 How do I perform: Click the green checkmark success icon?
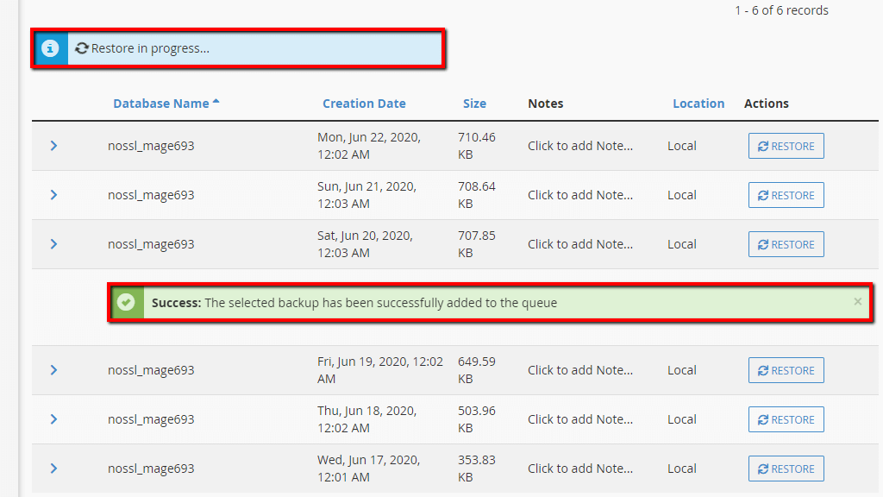pos(126,303)
